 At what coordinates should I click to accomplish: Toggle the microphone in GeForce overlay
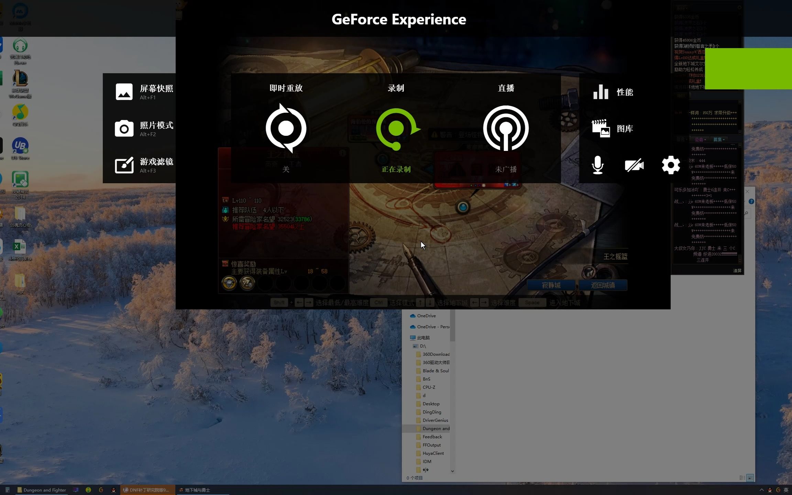[598, 165]
